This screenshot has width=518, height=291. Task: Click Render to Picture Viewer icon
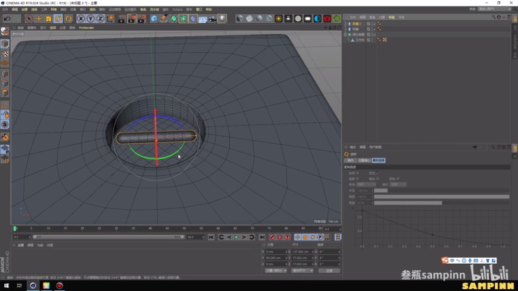[132, 19]
